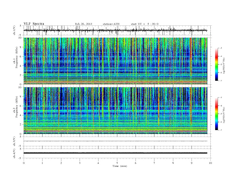Click the "5" tick on the time axis

click(117, 163)
